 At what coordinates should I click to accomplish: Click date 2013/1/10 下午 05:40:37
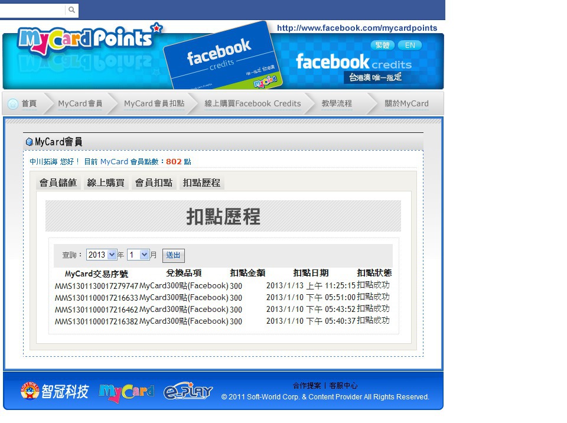coord(311,321)
